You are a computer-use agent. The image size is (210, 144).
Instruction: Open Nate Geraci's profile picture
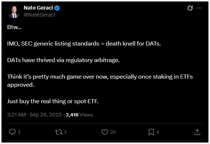[x=14, y=11]
